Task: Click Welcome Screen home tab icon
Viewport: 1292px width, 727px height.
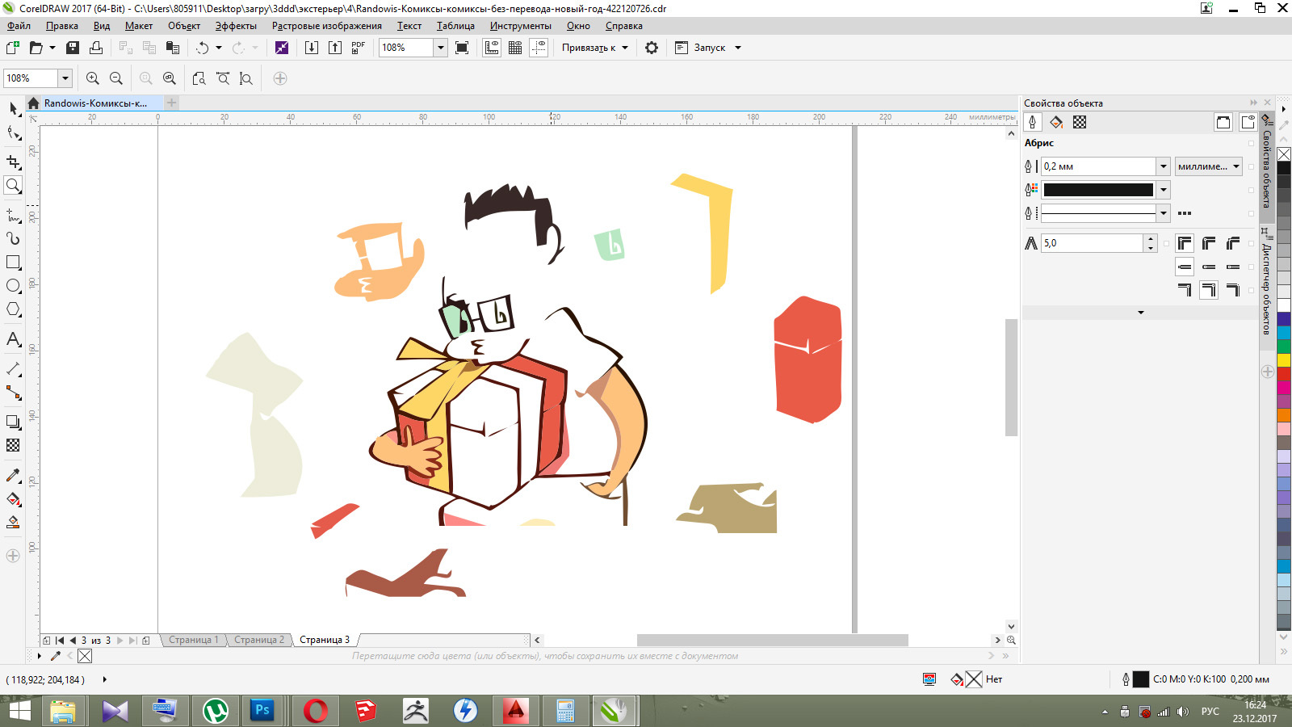Action: point(33,103)
